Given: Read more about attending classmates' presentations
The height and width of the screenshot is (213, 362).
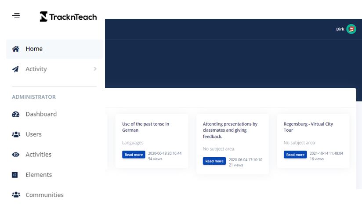Looking at the screenshot, I should click(x=214, y=161).
